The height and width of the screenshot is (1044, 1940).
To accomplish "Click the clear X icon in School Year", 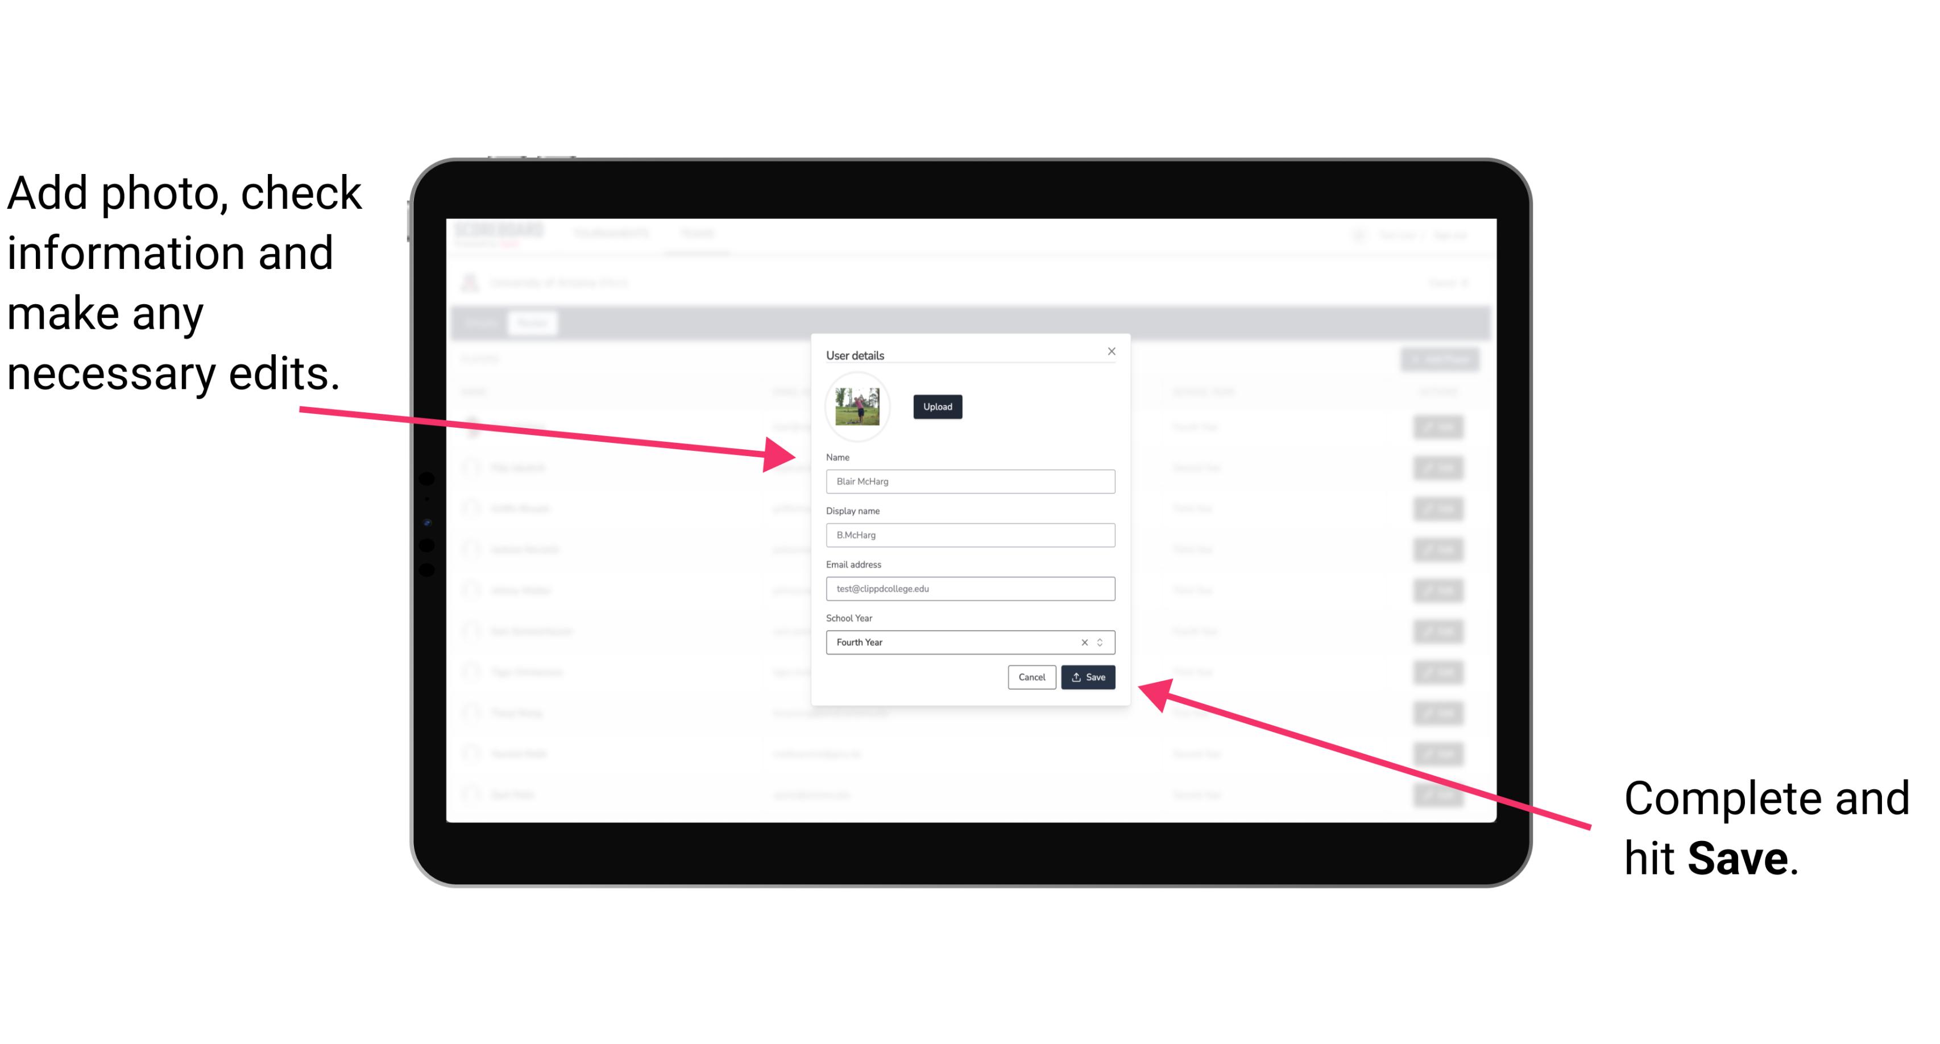I will [x=1084, y=641].
